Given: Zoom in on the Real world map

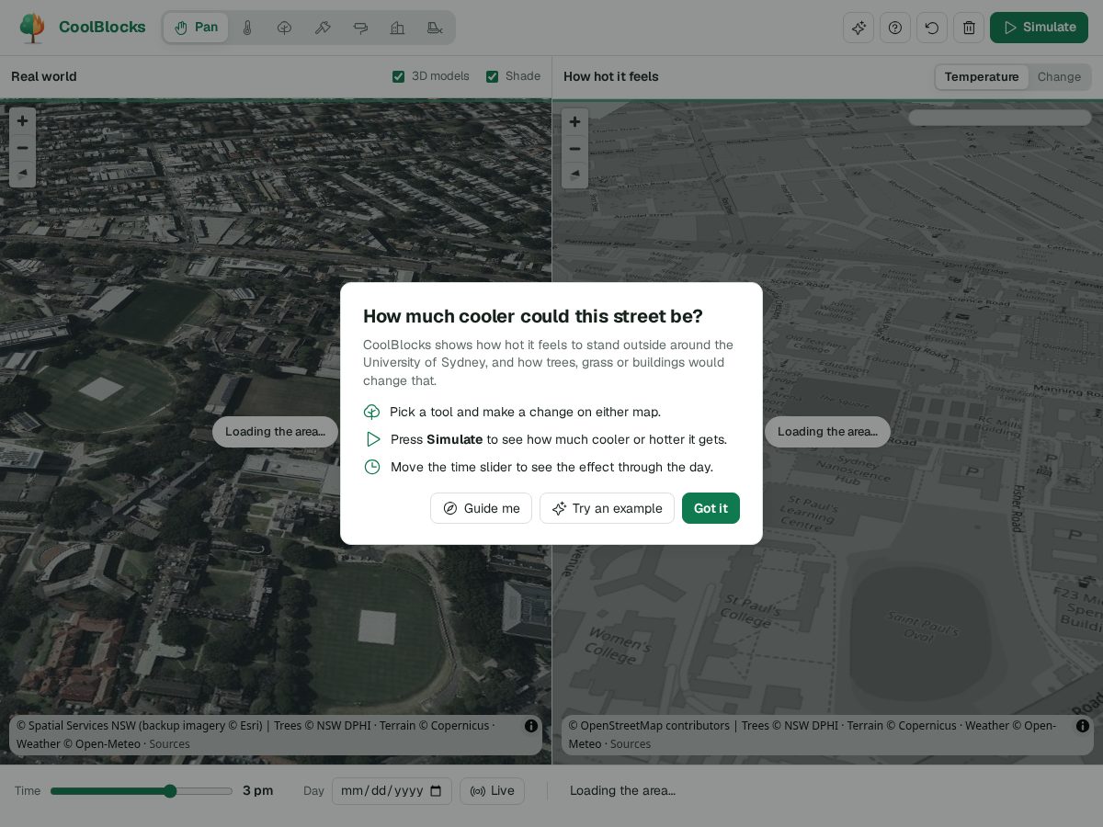Looking at the screenshot, I should 23,121.
